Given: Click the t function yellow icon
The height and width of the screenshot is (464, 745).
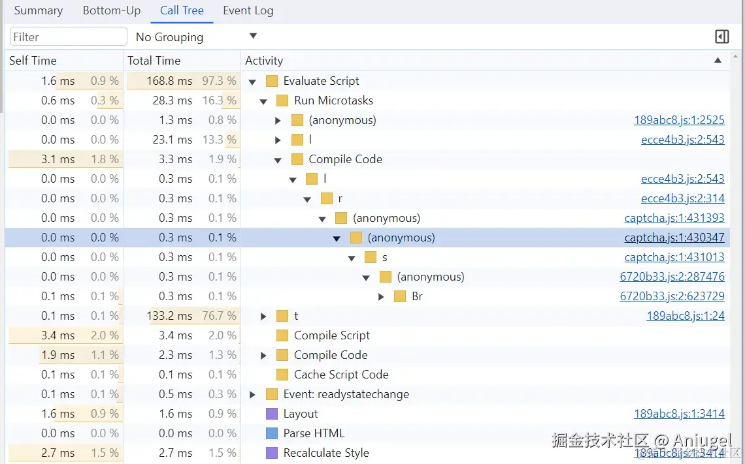Looking at the screenshot, I should click(x=282, y=316).
